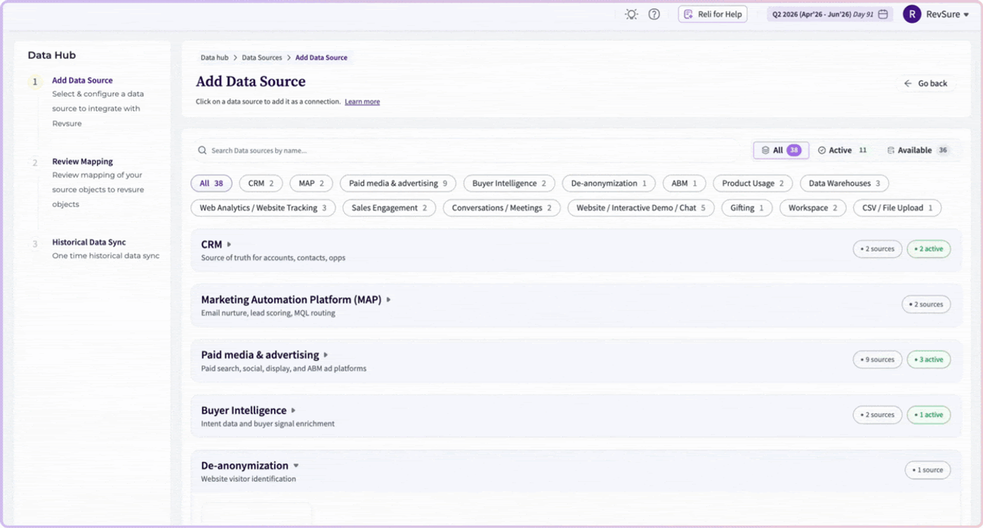Image resolution: width=983 pixels, height=528 pixels.
Task: Click the Data hub breadcrumb
Action: point(215,57)
